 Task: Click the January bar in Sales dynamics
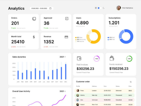18,75
